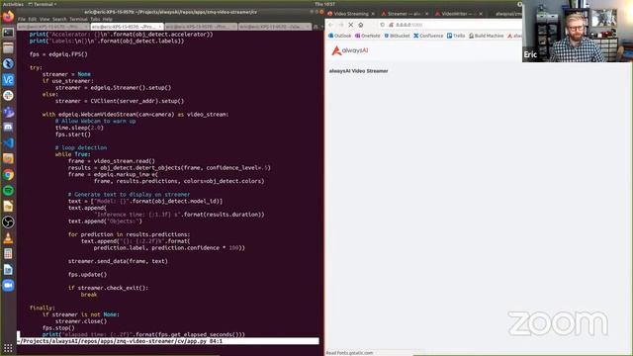Open the terminal Search menu

(x=59, y=19)
